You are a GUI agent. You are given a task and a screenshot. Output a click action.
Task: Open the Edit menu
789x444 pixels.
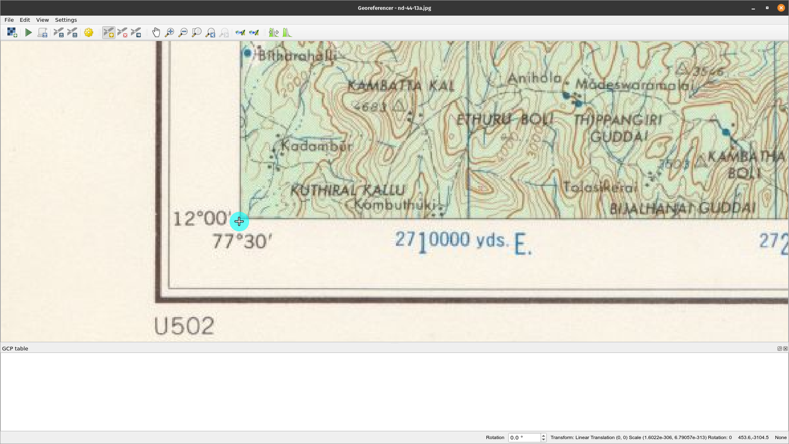(x=25, y=20)
